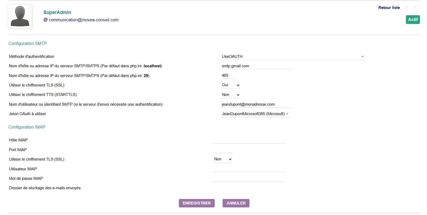Click the green Actif status badge
The width and height of the screenshot is (427, 215).
coord(413,19)
